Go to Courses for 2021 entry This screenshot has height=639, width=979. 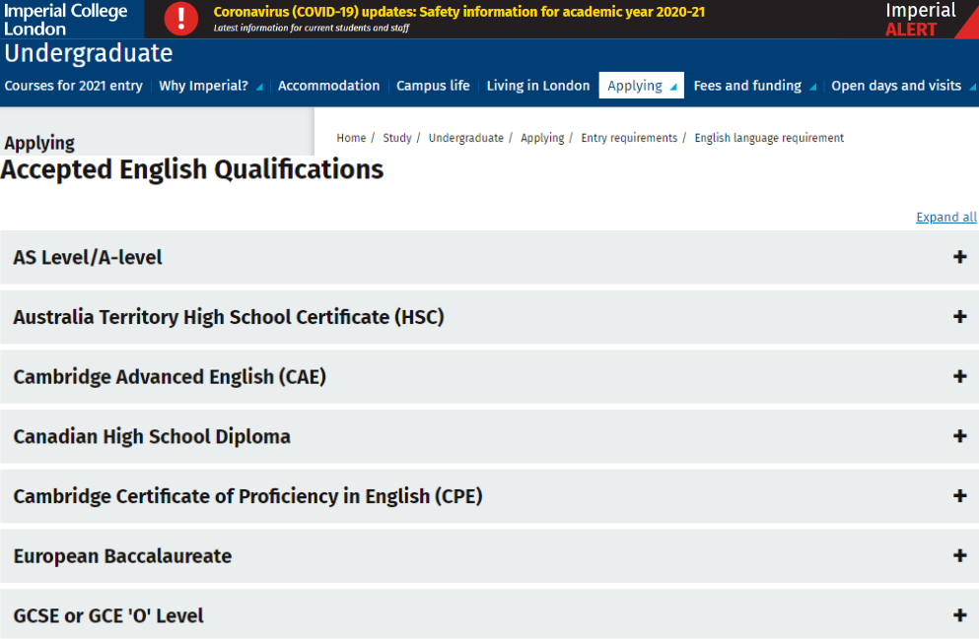coord(73,86)
